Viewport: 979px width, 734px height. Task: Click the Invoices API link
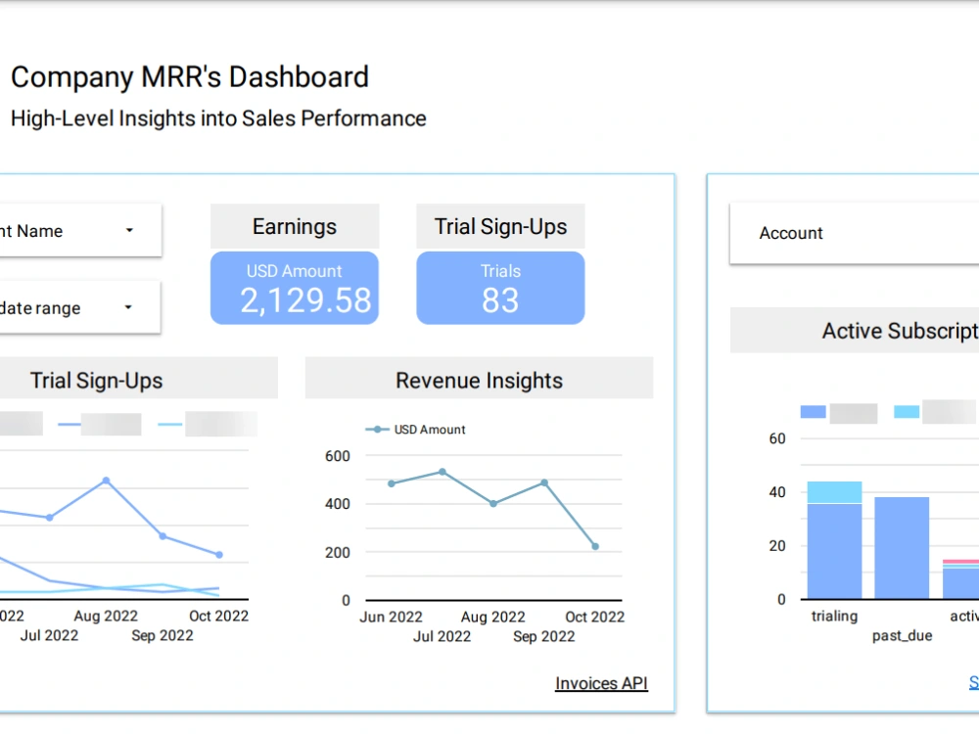point(600,683)
